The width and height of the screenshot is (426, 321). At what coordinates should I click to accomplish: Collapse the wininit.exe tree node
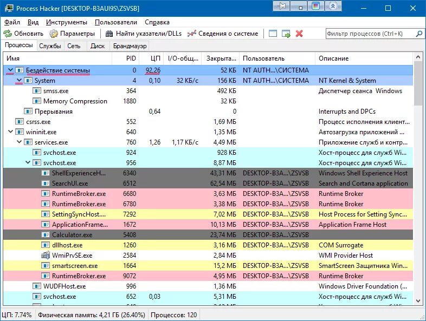click(10, 132)
